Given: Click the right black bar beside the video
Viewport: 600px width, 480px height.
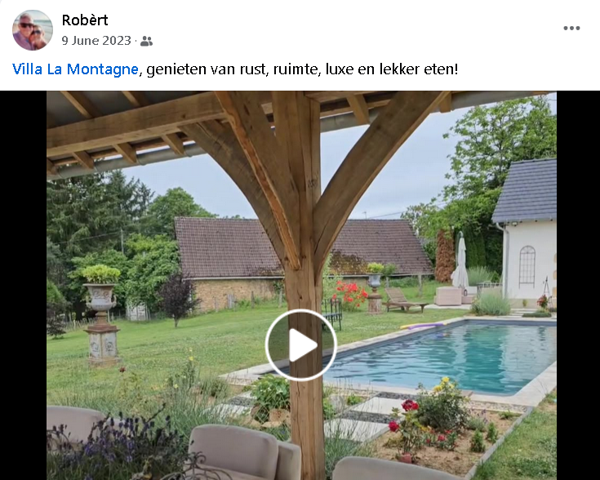Looking at the screenshot, I should 578,285.
